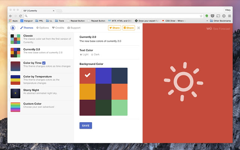The width and height of the screenshot is (240, 150).
Task: Bookmark this page with the star icon
Action: tap(201, 16)
